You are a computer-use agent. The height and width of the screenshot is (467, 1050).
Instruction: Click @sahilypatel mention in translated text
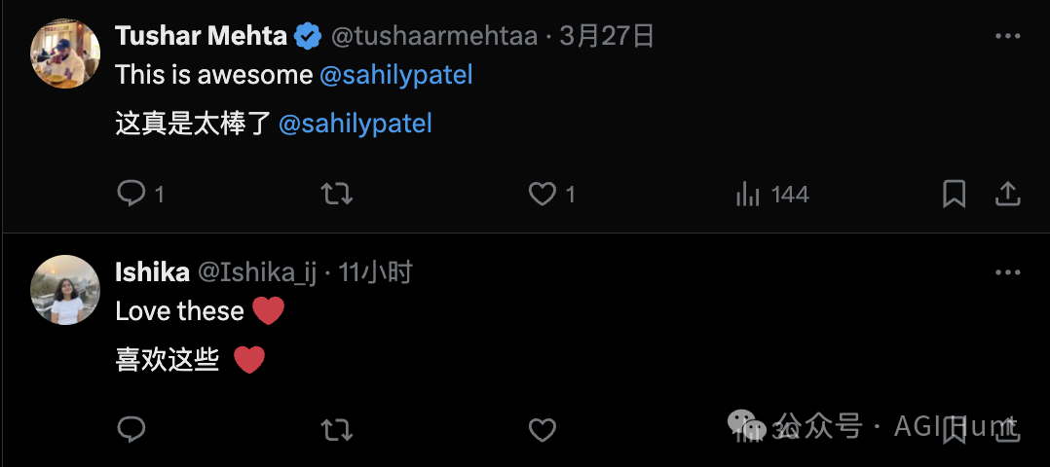point(355,124)
